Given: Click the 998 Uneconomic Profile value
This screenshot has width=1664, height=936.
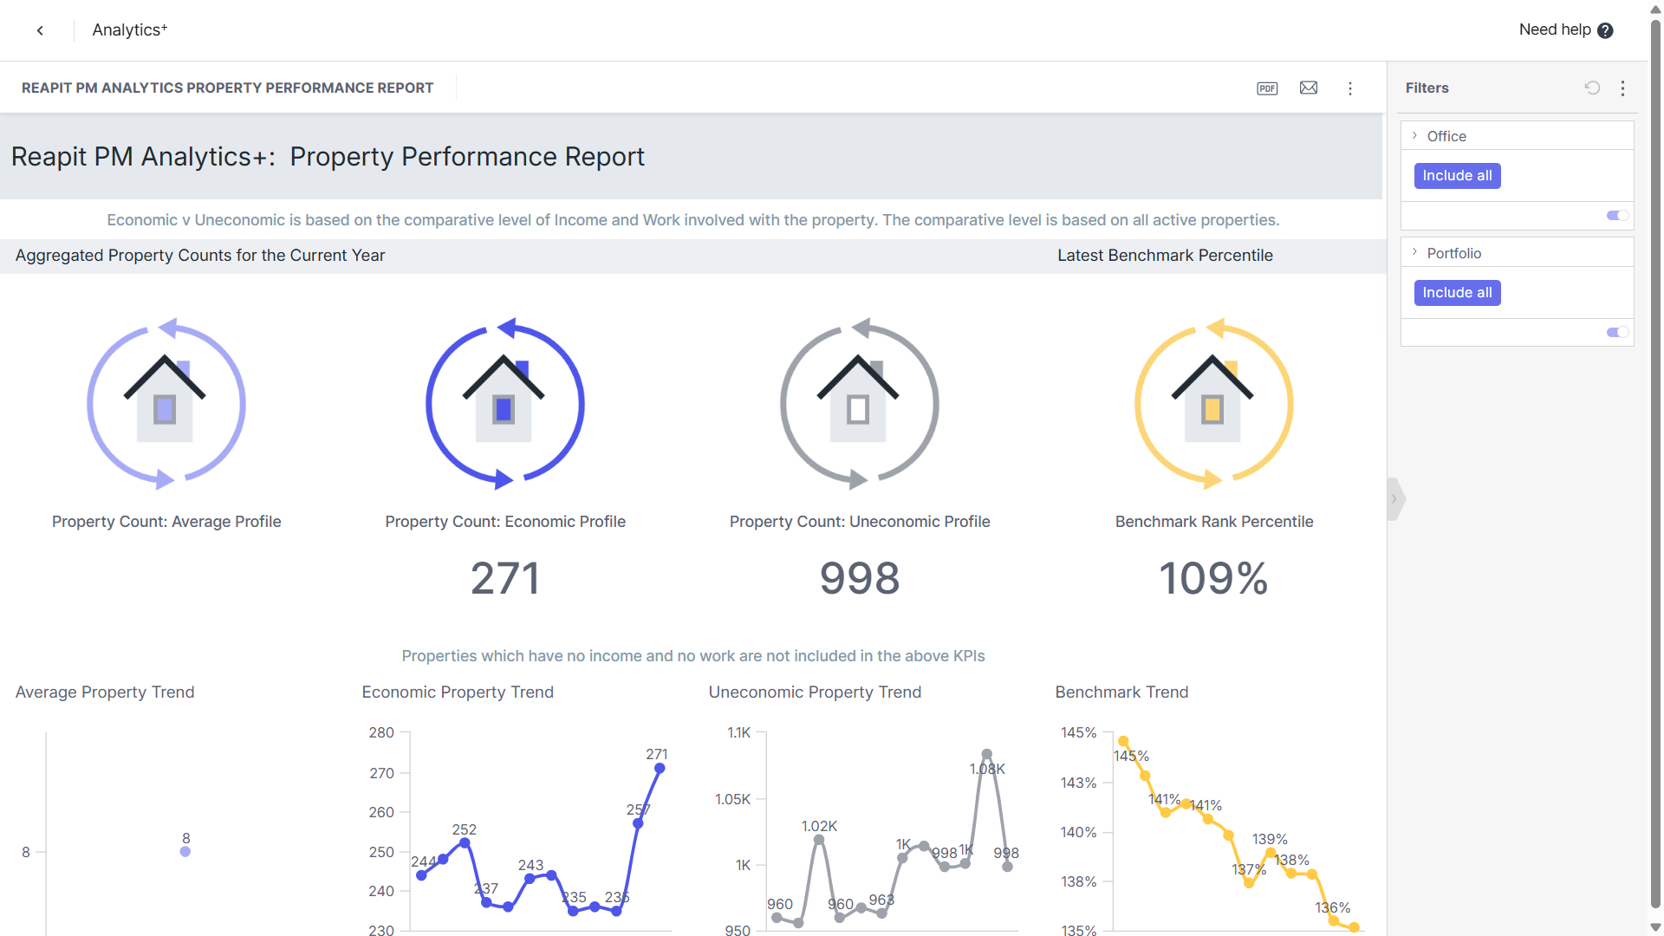Looking at the screenshot, I should (x=860, y=578).
